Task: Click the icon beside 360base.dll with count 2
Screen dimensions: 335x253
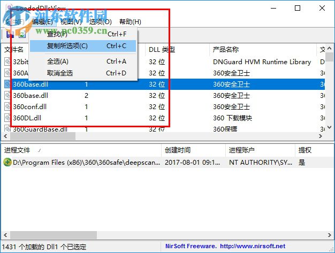Action: pos(7,95)
